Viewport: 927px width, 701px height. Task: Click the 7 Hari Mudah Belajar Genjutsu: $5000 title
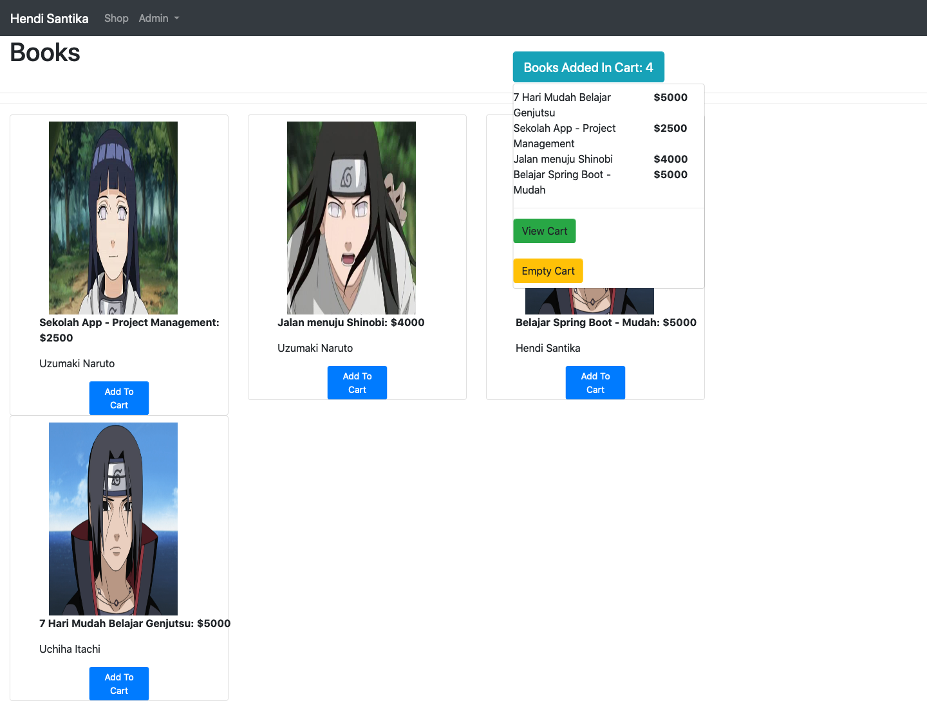(x=135, y=623)
